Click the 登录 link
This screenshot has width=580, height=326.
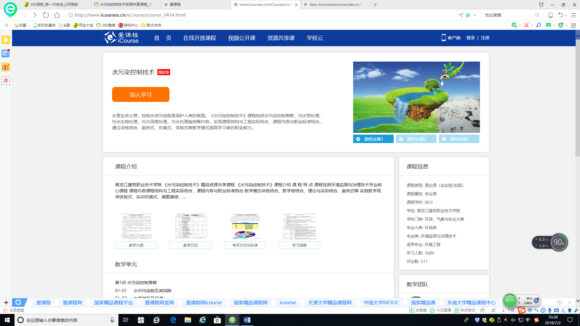[x=471, y=38]
